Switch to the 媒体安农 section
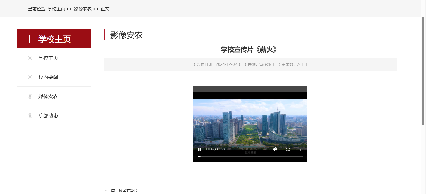 click(x=48, y=96)
